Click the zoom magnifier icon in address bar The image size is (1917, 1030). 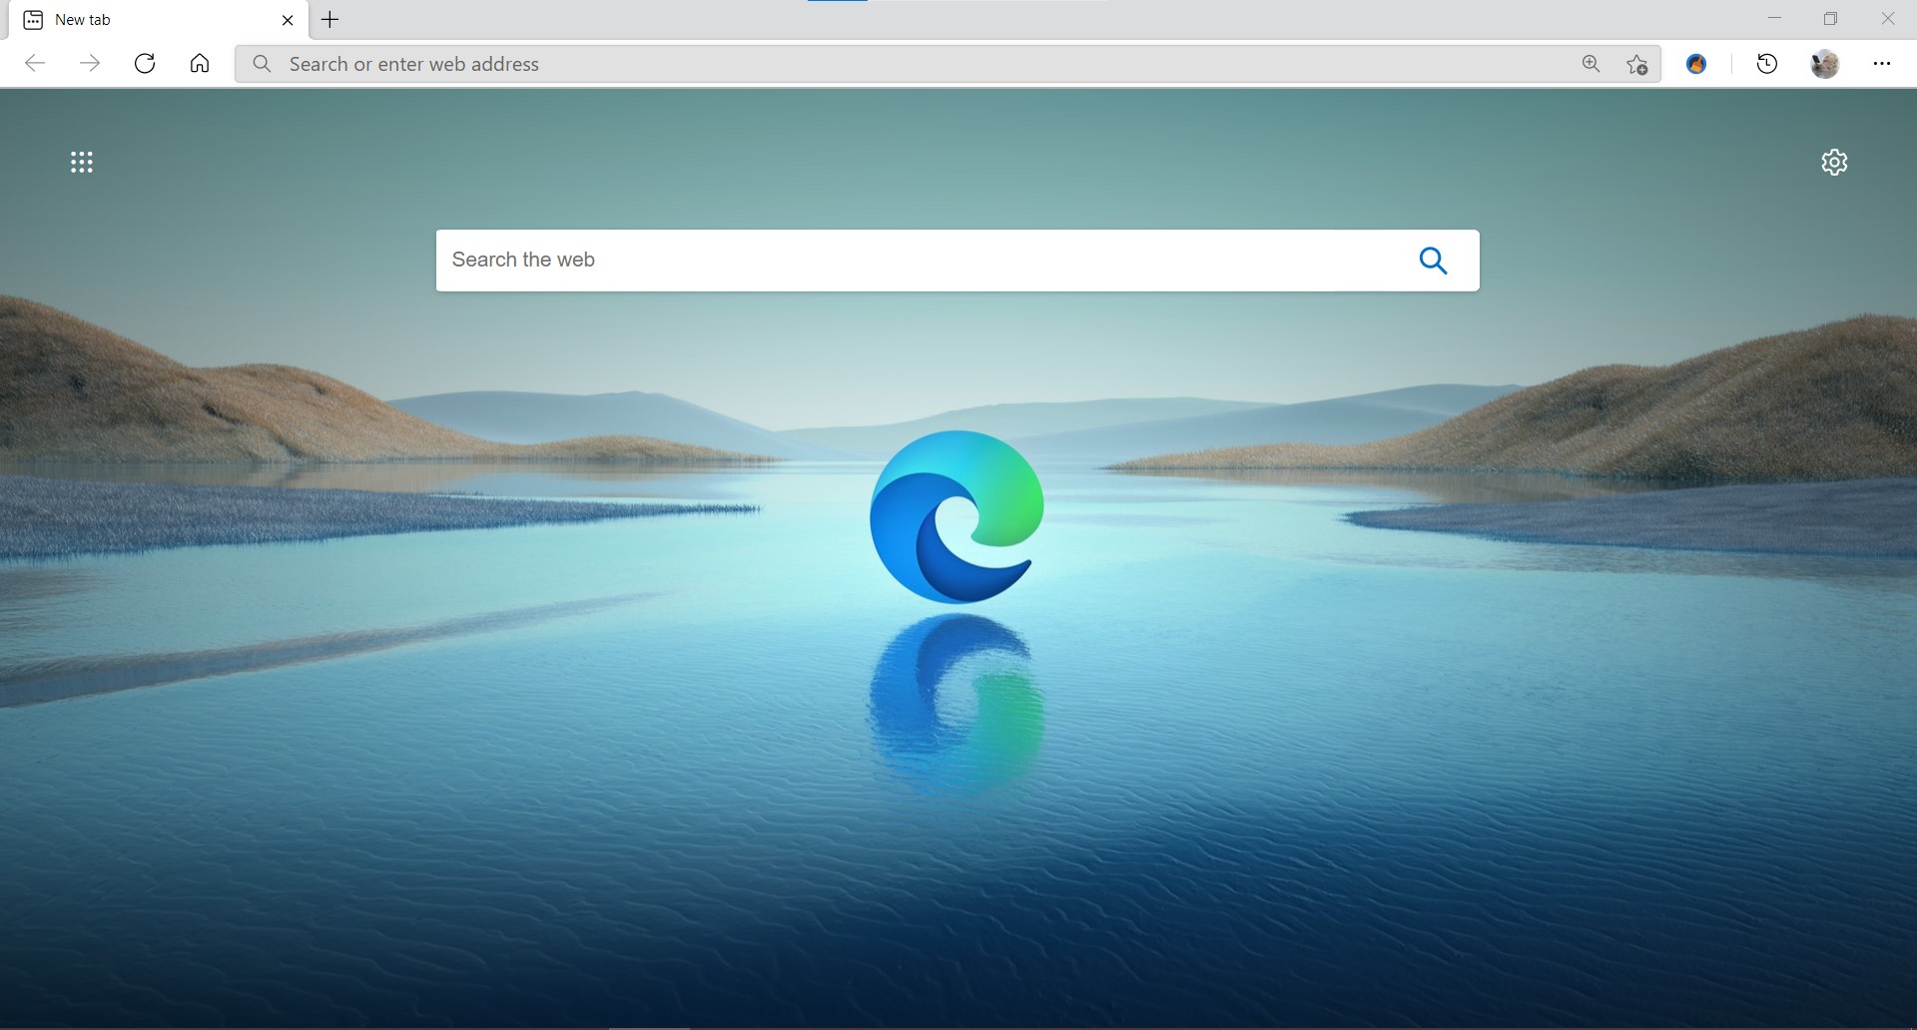(1591, 64)
